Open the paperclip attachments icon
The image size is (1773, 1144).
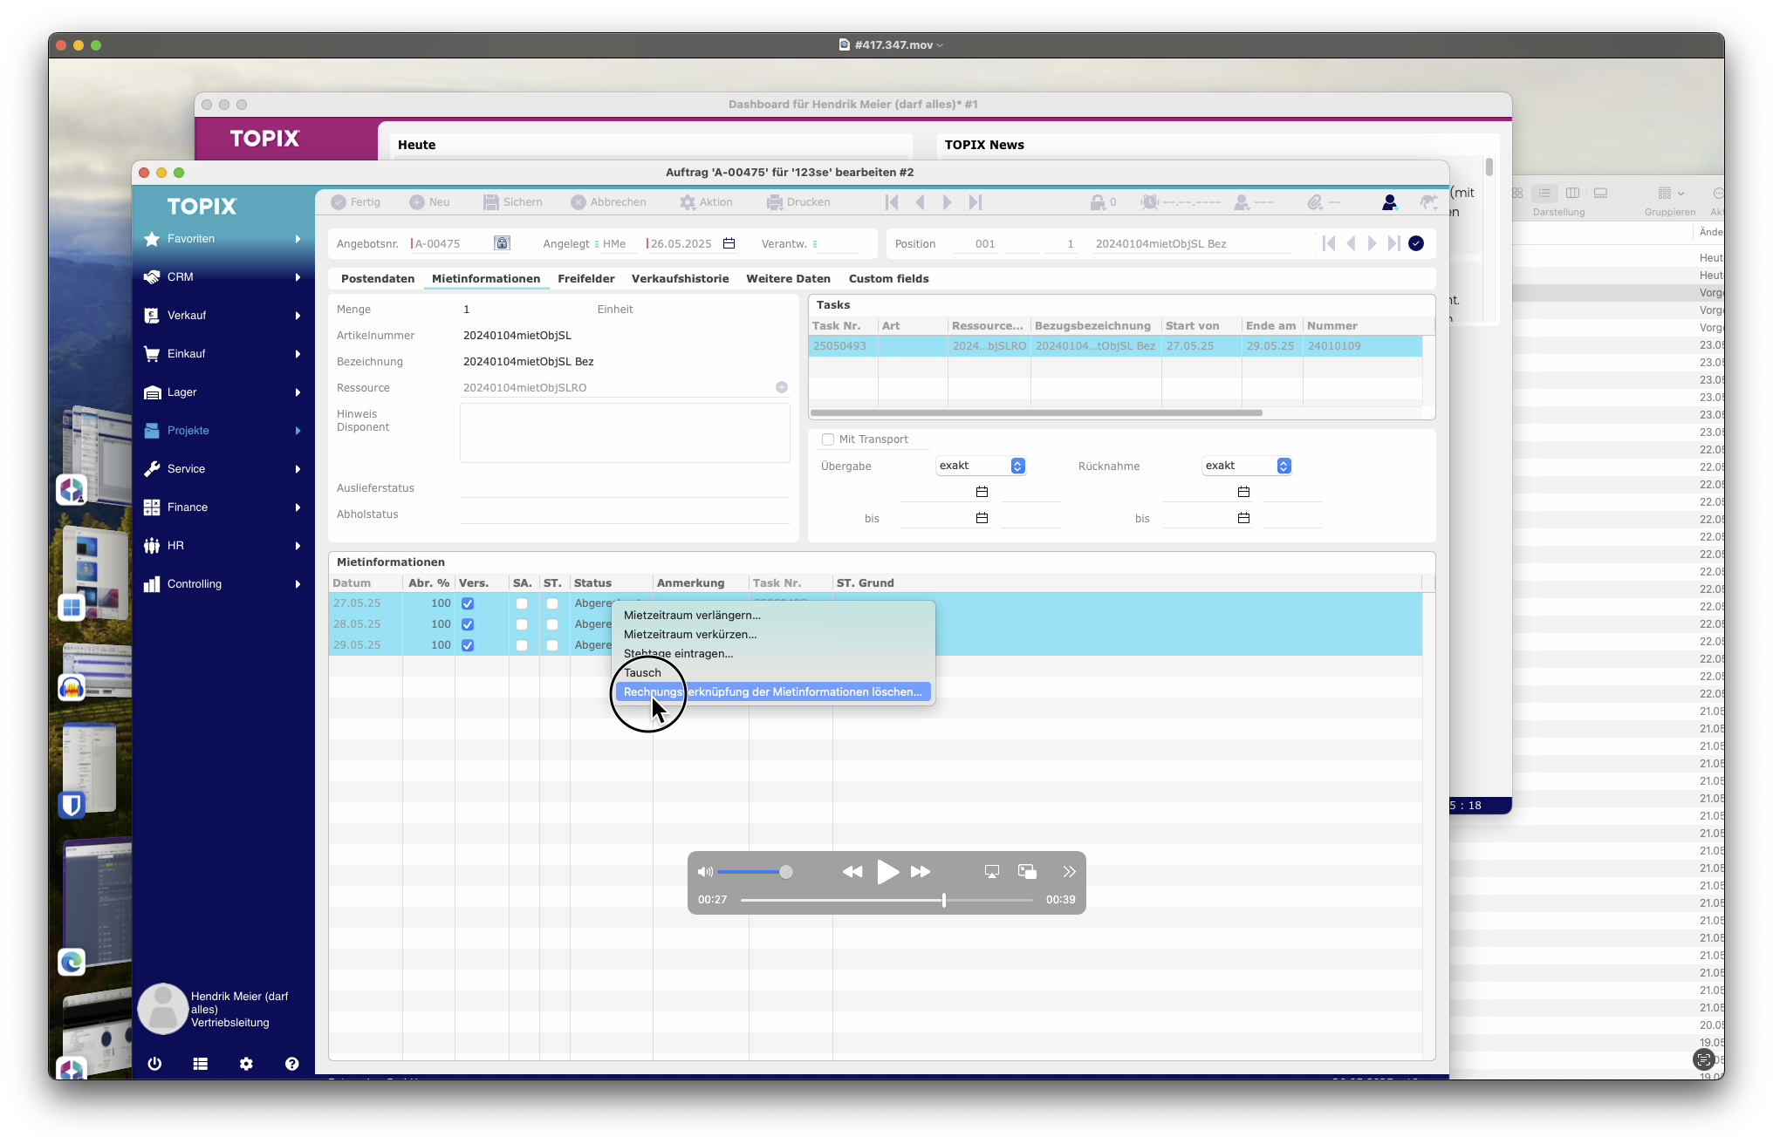(1315, 202)
